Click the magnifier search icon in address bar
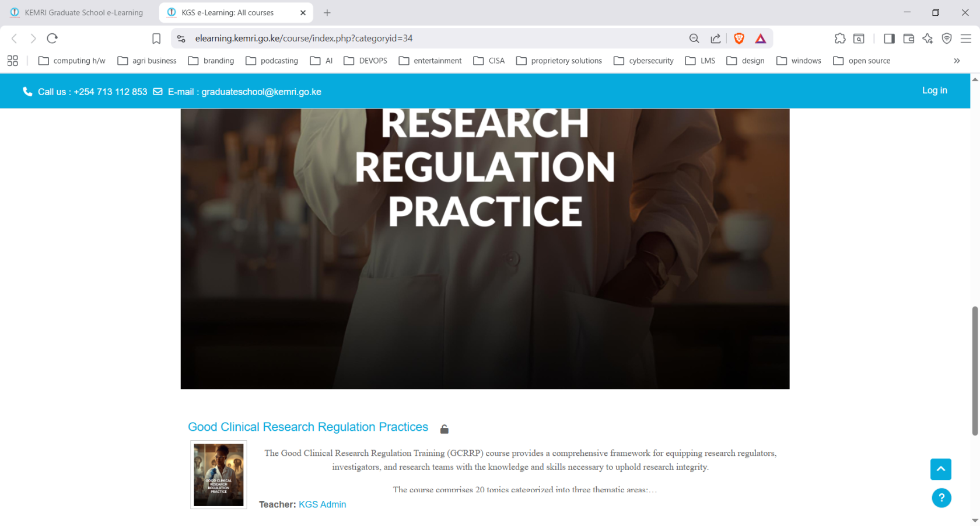The height and width of the screenshot is (526, 980). tap(694, 38)
